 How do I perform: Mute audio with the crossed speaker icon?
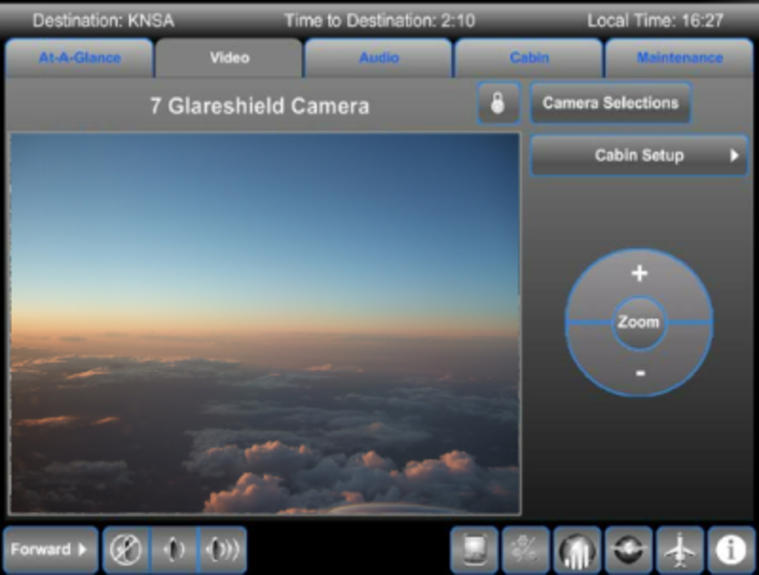pos(126,550)
